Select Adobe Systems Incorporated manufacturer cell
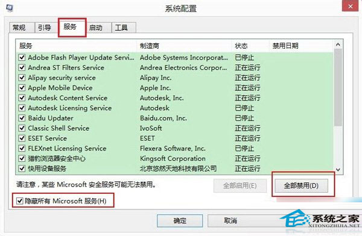362x236 pixels. coord(184,57)
